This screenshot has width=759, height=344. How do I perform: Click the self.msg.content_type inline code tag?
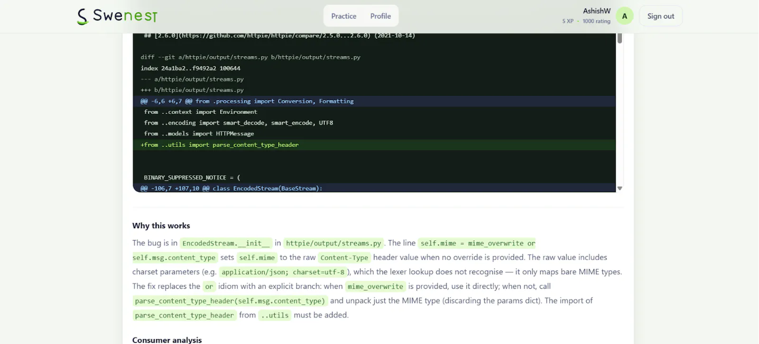pos(175,258)
